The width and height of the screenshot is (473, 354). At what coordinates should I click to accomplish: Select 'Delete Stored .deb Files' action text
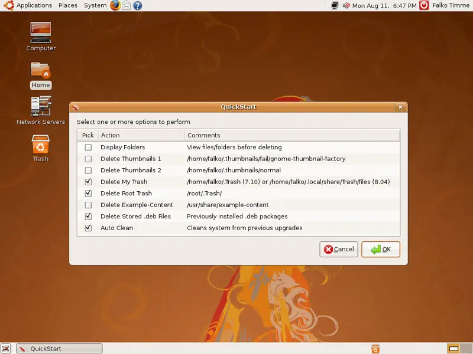136,217
